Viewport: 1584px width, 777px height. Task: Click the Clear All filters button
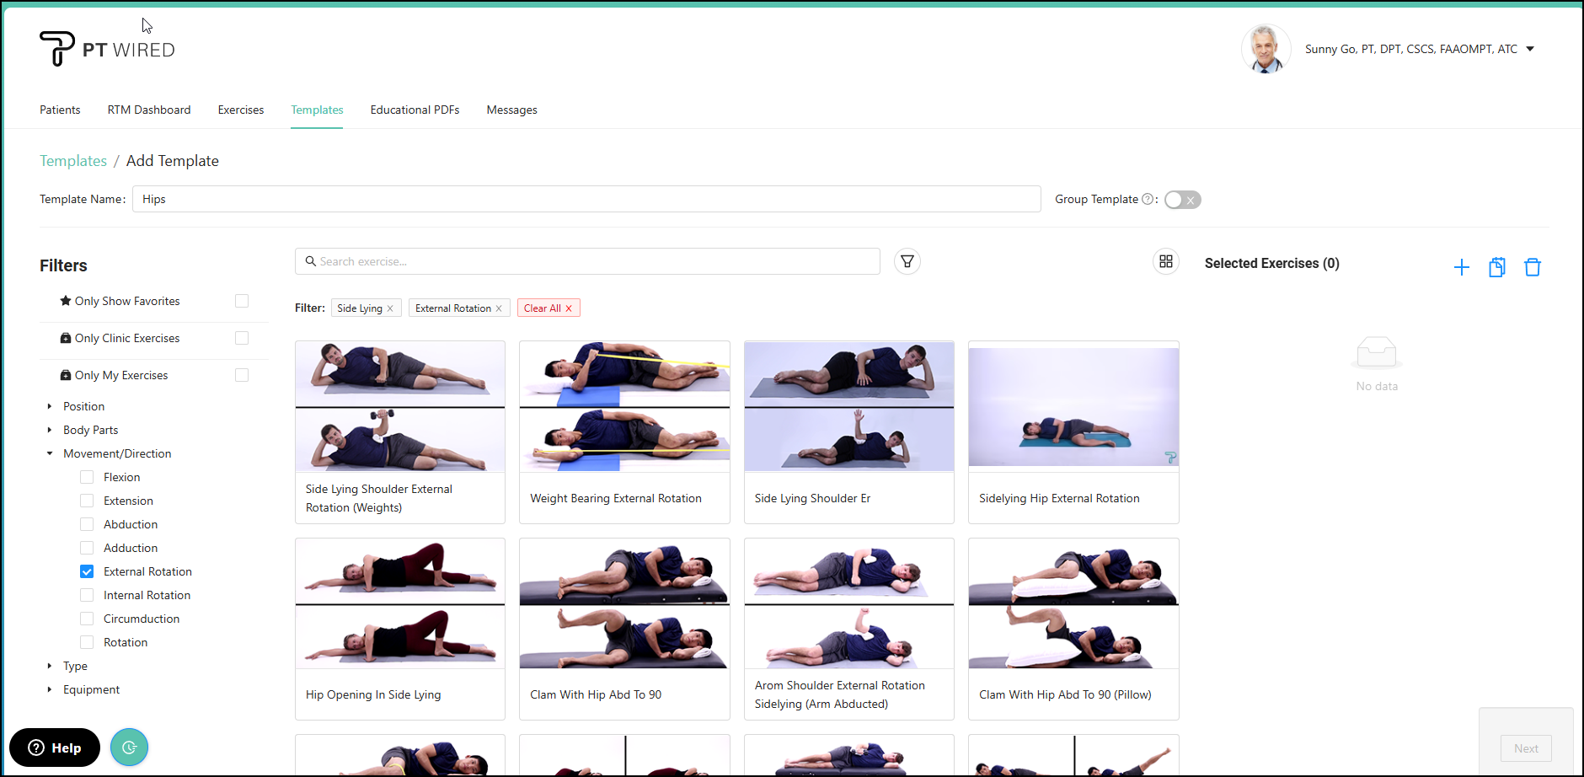coord(549,308)
